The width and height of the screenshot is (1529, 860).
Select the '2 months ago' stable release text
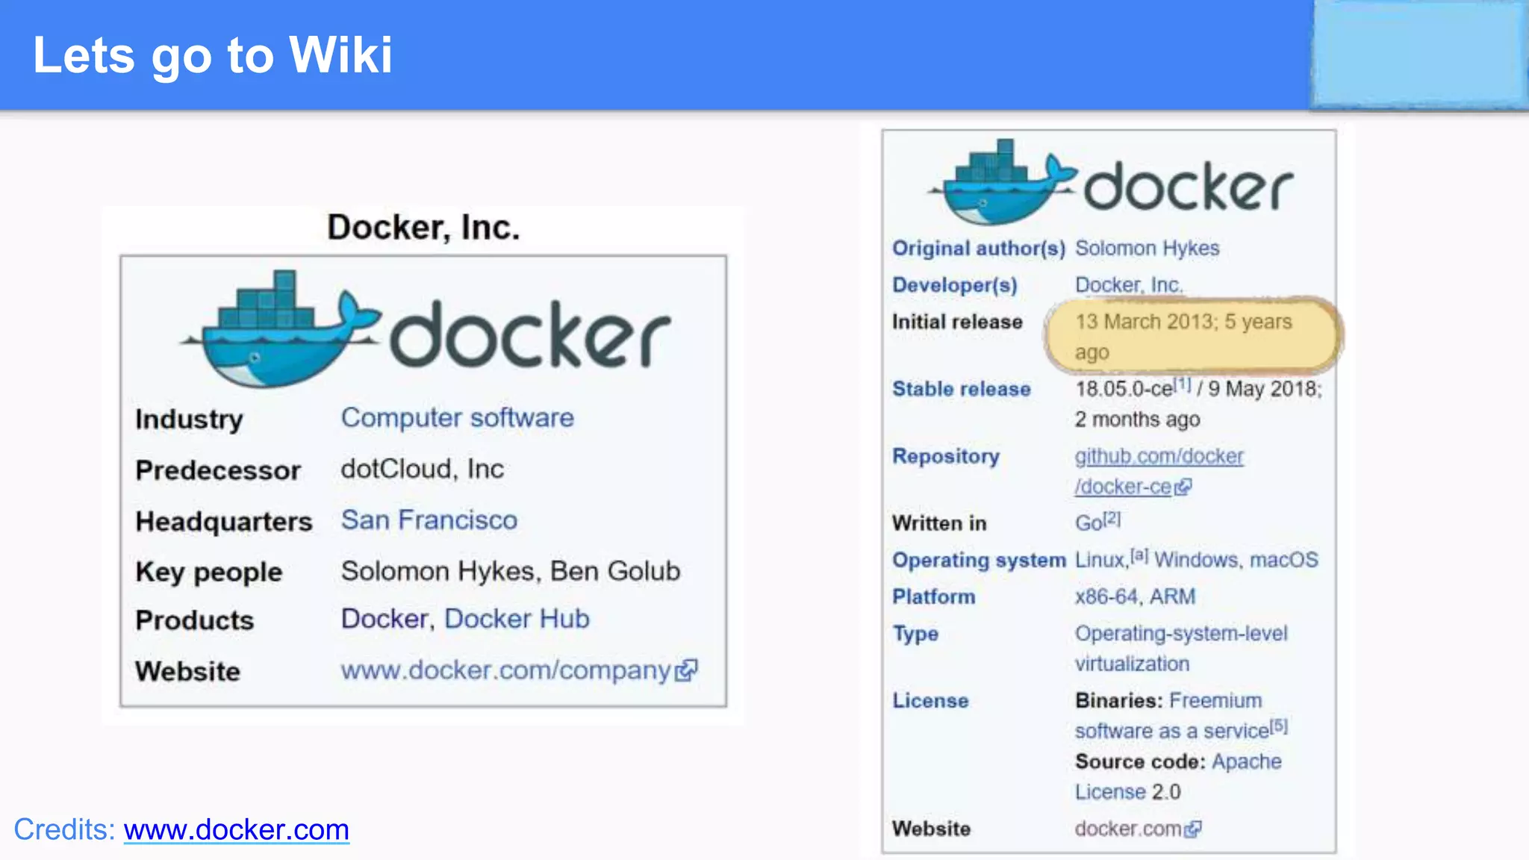click(1137, 419)
